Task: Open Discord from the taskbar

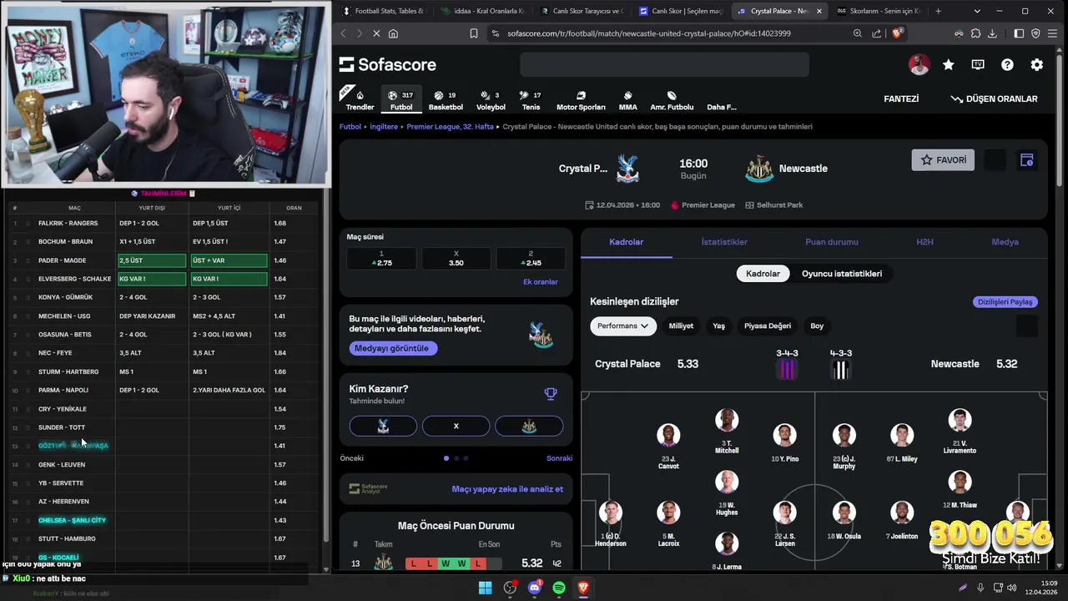Action: tap(535, 588)
